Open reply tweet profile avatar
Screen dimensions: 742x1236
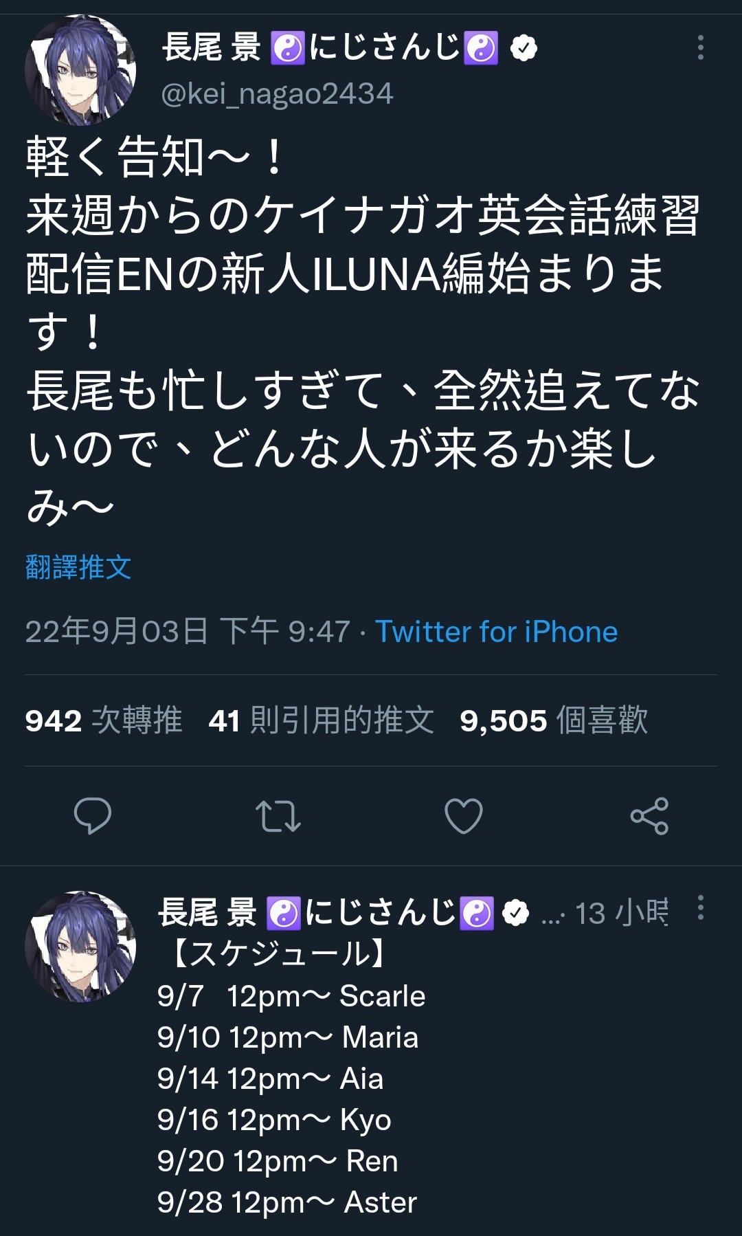80,947
